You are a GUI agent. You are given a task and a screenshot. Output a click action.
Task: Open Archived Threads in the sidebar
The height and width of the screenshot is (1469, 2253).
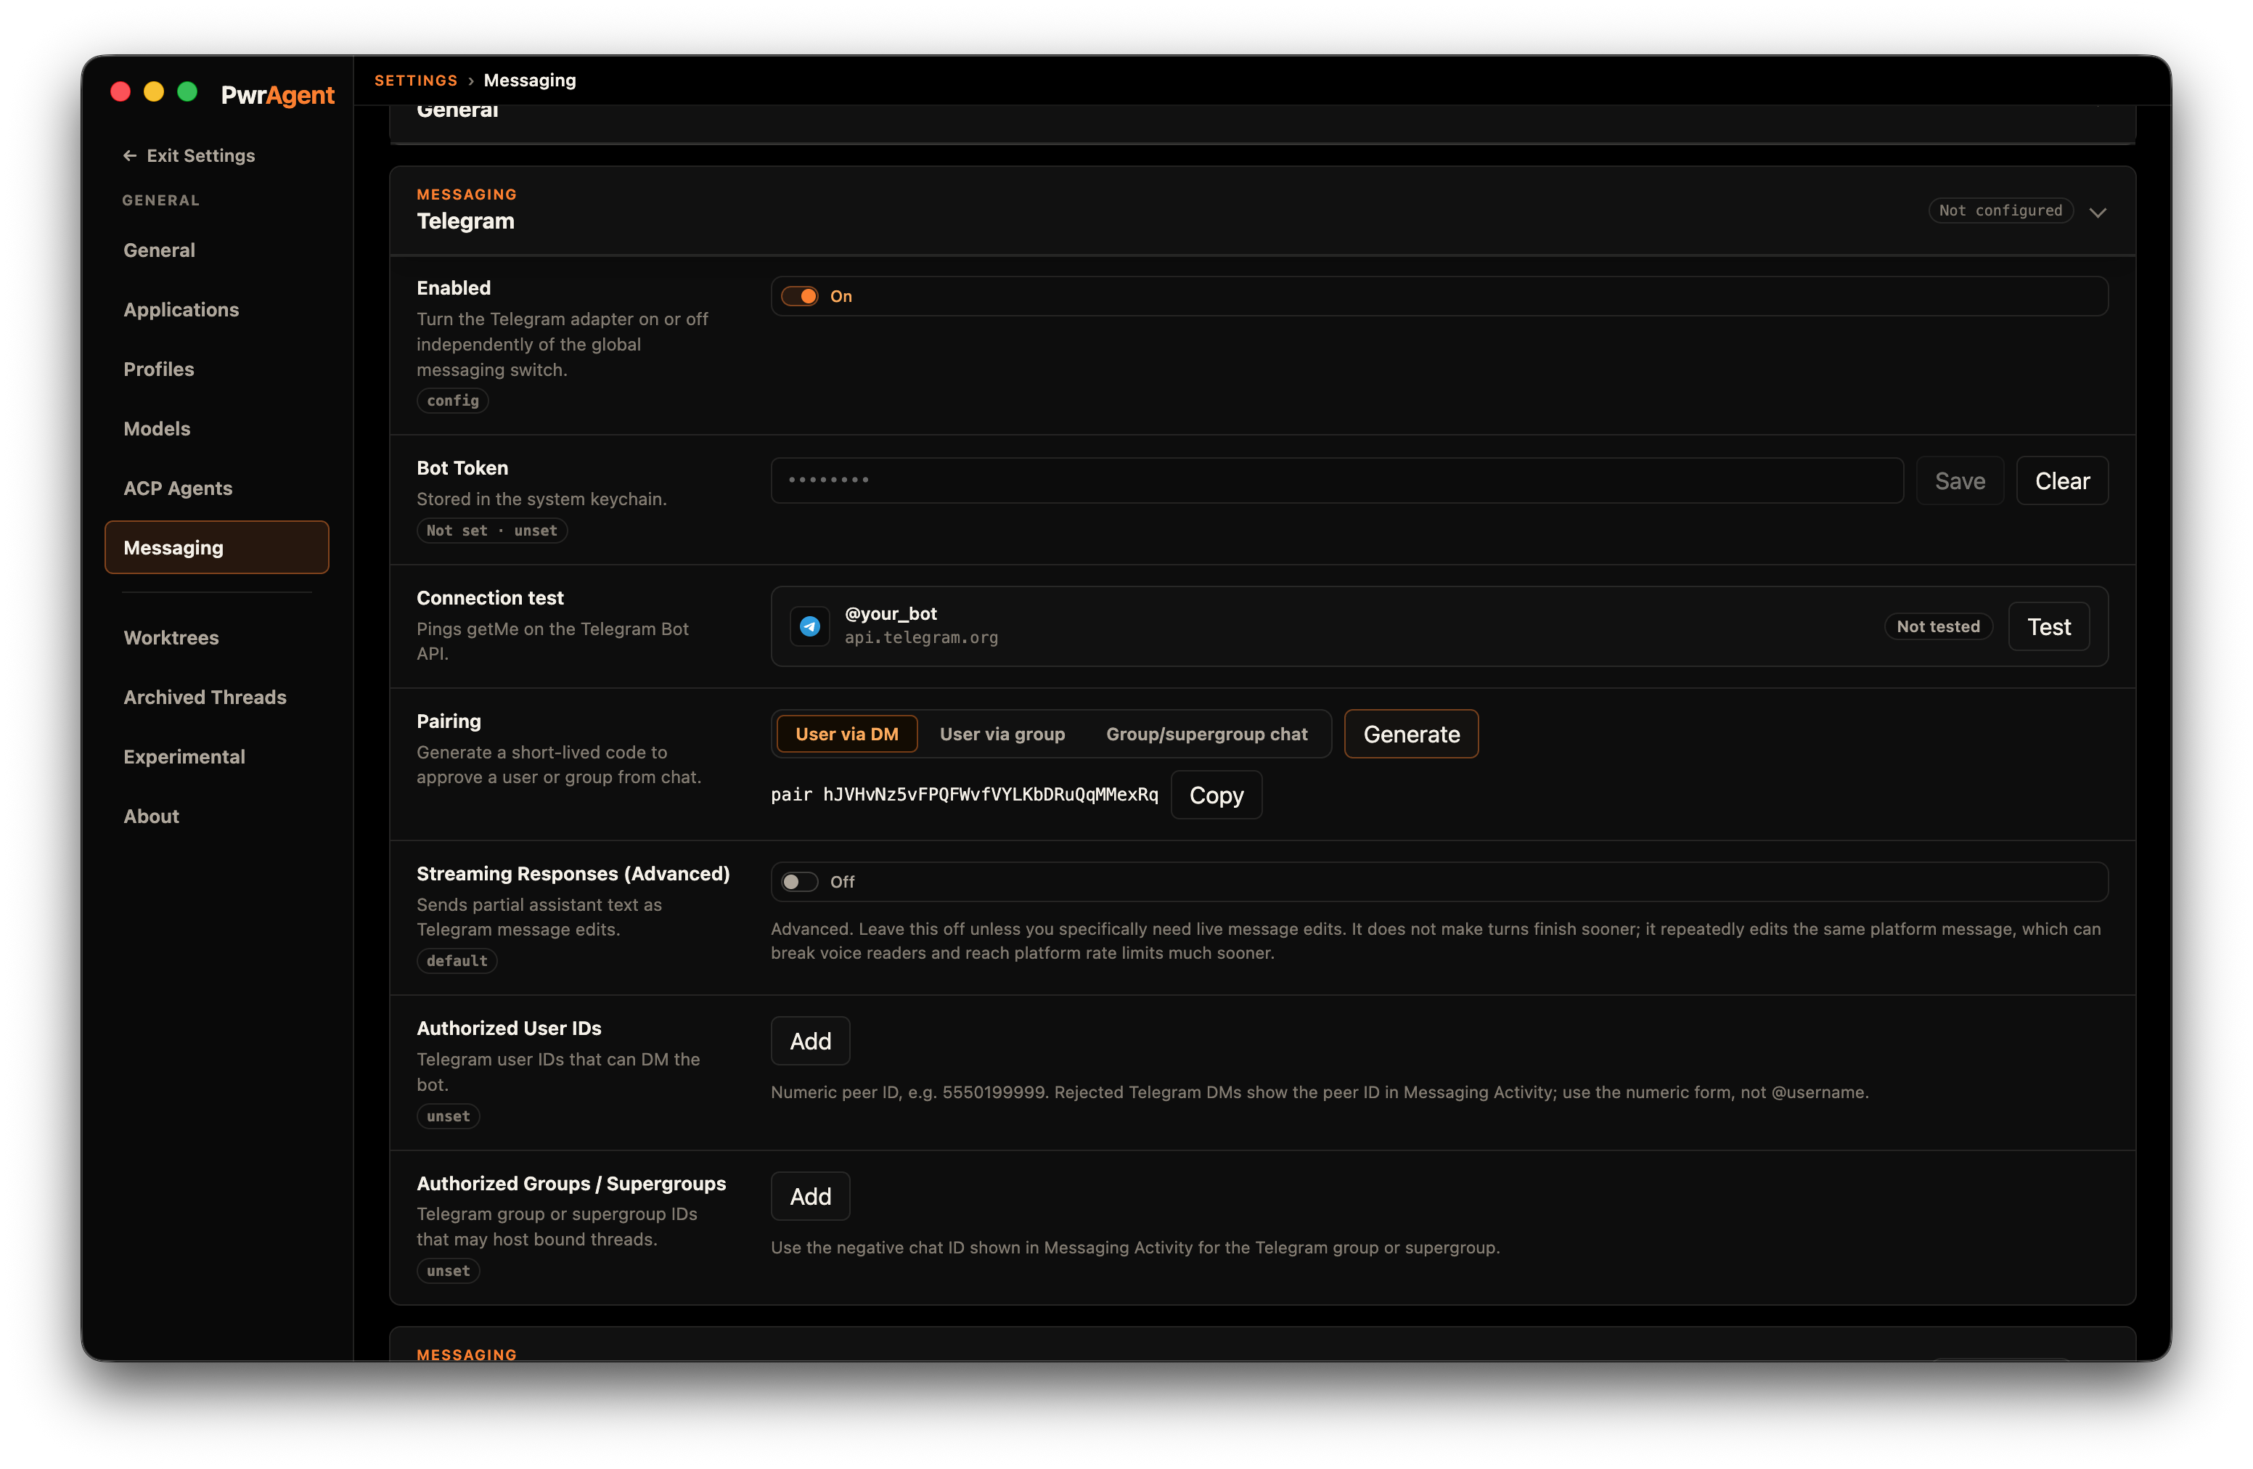tap(217, 697)
